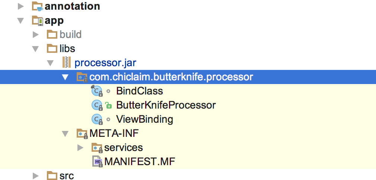
Task: Collapse the app module
Action: tap(20, 21)
